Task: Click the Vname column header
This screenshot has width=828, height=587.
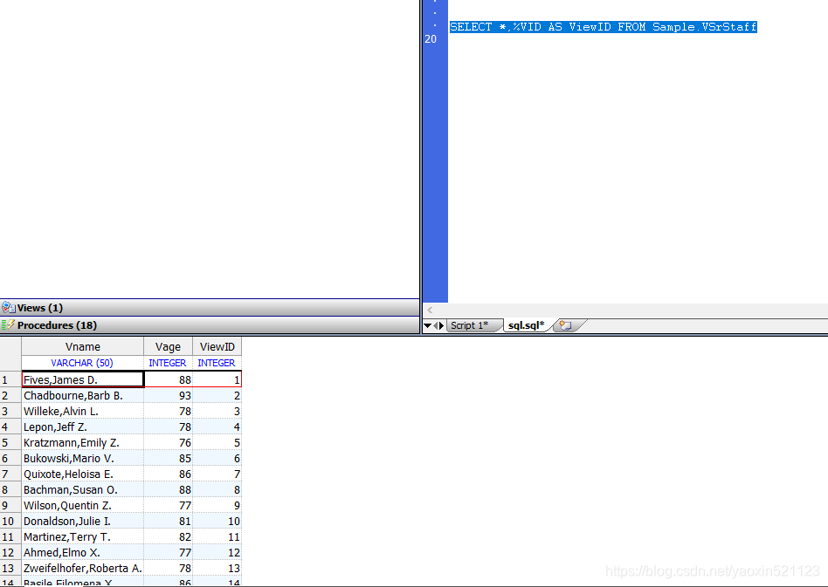Action: pyautogui.click(x=82, y=346)
